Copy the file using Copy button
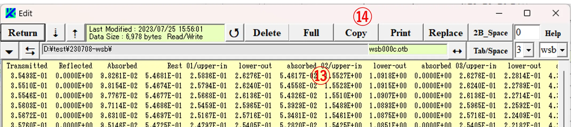Screen dimensions: 572x127 (356, 33)
